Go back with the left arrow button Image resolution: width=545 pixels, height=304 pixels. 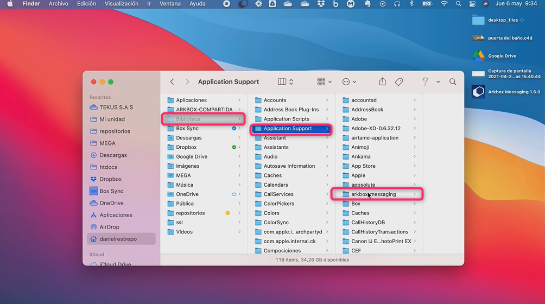click(x=172, y=82)
